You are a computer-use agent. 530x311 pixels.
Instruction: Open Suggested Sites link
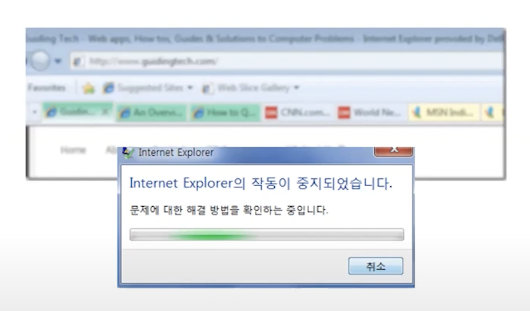point(150,88)
